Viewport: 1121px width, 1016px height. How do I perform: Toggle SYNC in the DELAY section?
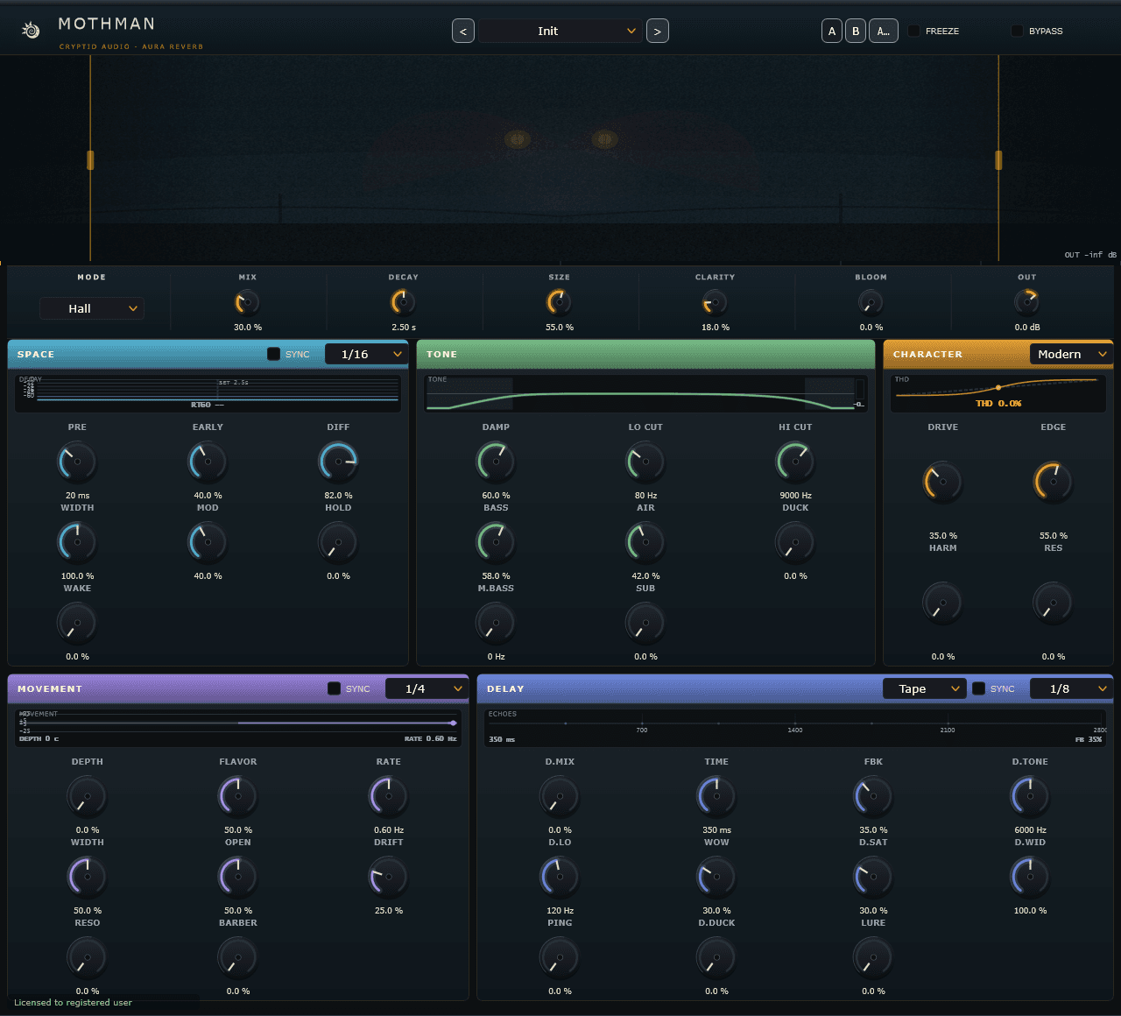(979, 688)
